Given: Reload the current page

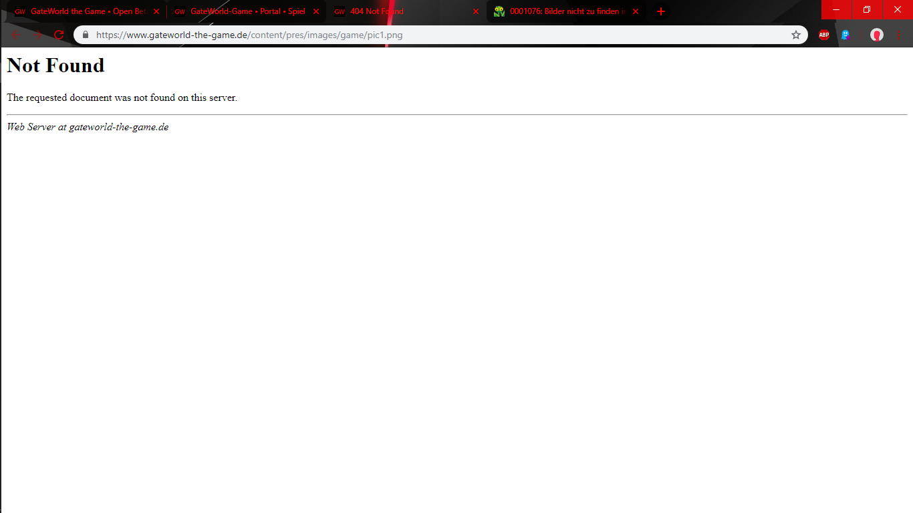Looking at the screenshot, I should tap(59, 35).
